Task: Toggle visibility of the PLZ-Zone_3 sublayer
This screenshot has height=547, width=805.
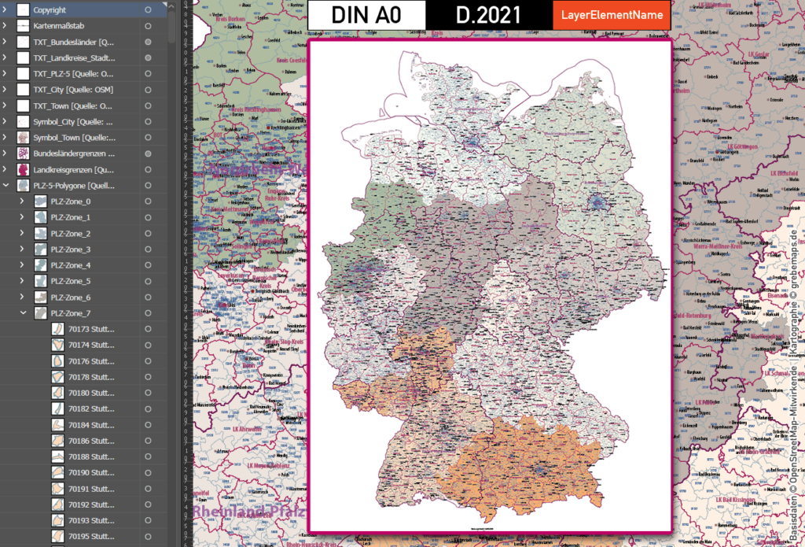Action: (149, 249)
